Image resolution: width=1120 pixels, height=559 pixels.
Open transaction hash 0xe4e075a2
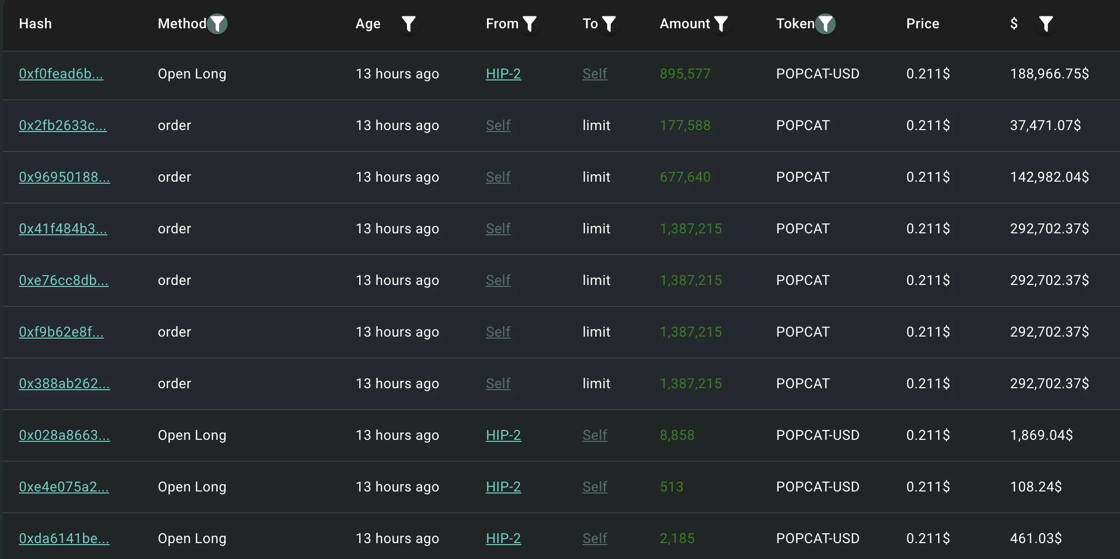64,487
